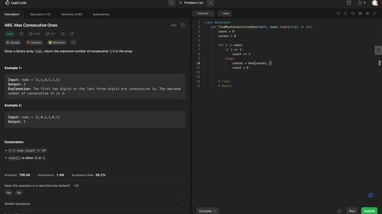The height and width of the screenshot is (214, 382).
Task: Open the feedback icon next to Hint
Action: coord(183,25)
